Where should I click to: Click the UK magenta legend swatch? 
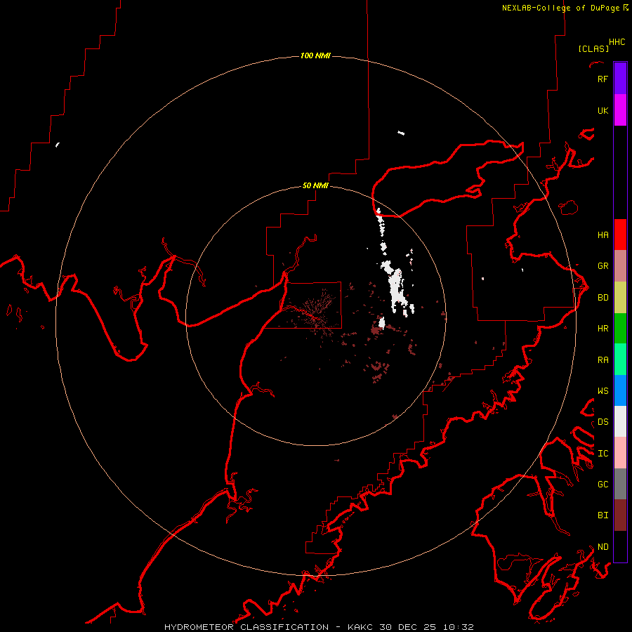620,110
